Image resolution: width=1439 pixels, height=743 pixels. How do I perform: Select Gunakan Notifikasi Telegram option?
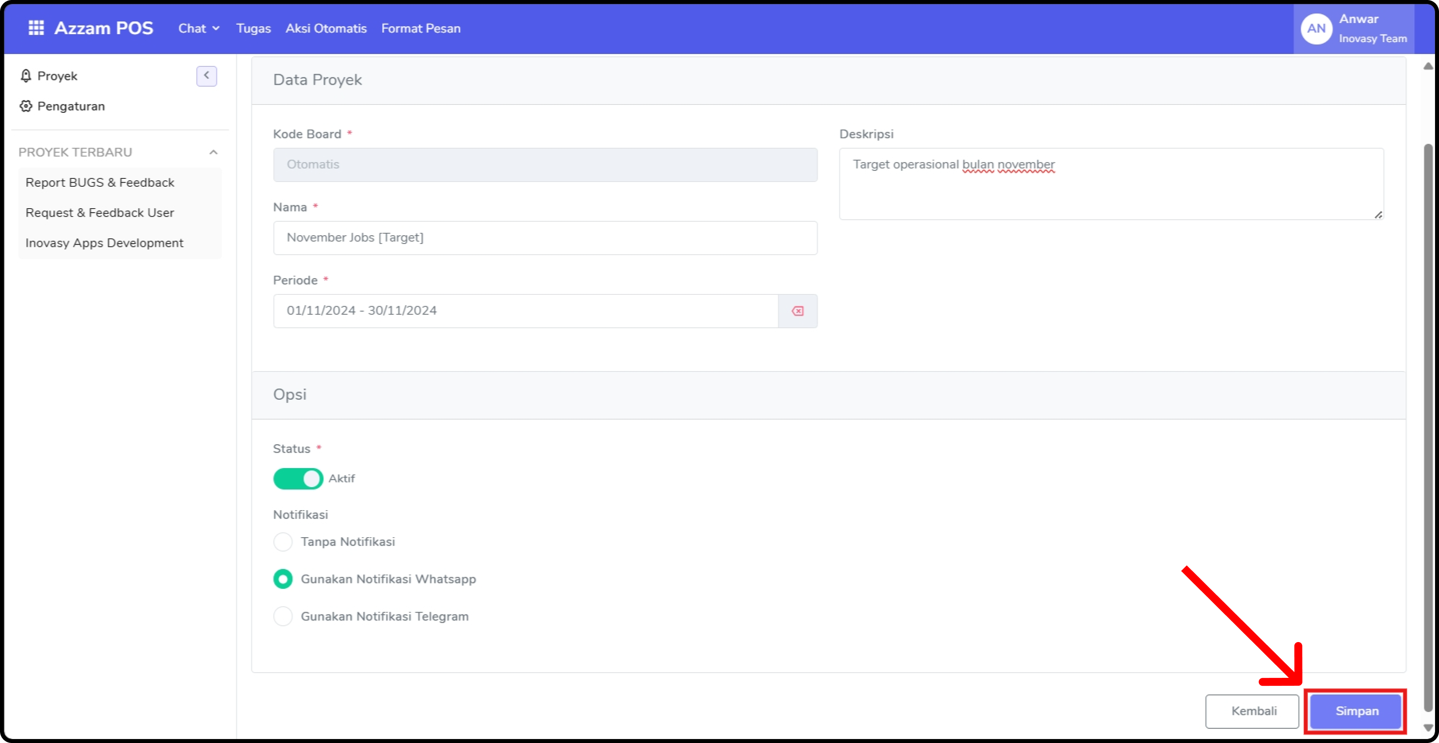(282, 617)
